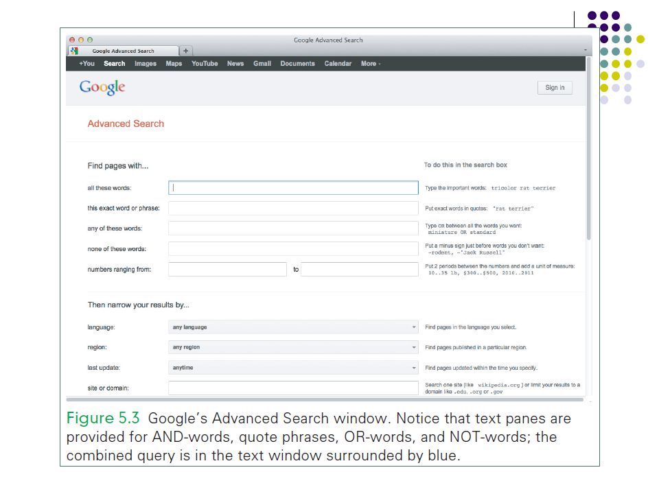This screenshot has height=494, width=659.
Task: Click the numbers ranging from start field
Action: (x=227, y=269)
